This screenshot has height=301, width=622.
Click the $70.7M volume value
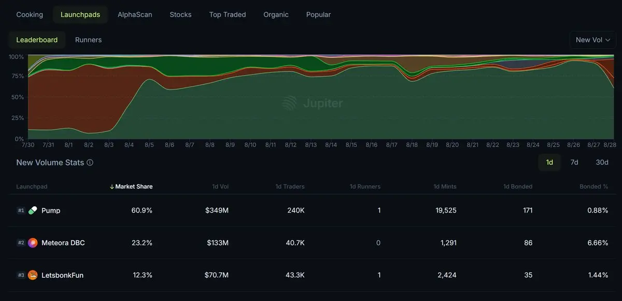tap(217, 275)
